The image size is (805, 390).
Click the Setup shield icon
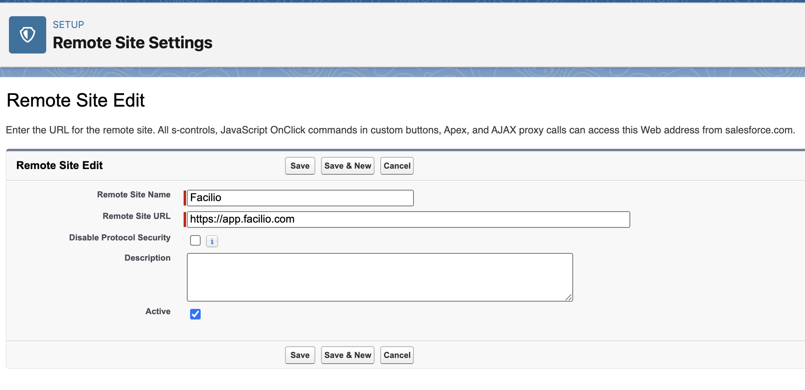pyautogui.click(x=28, y=35)
